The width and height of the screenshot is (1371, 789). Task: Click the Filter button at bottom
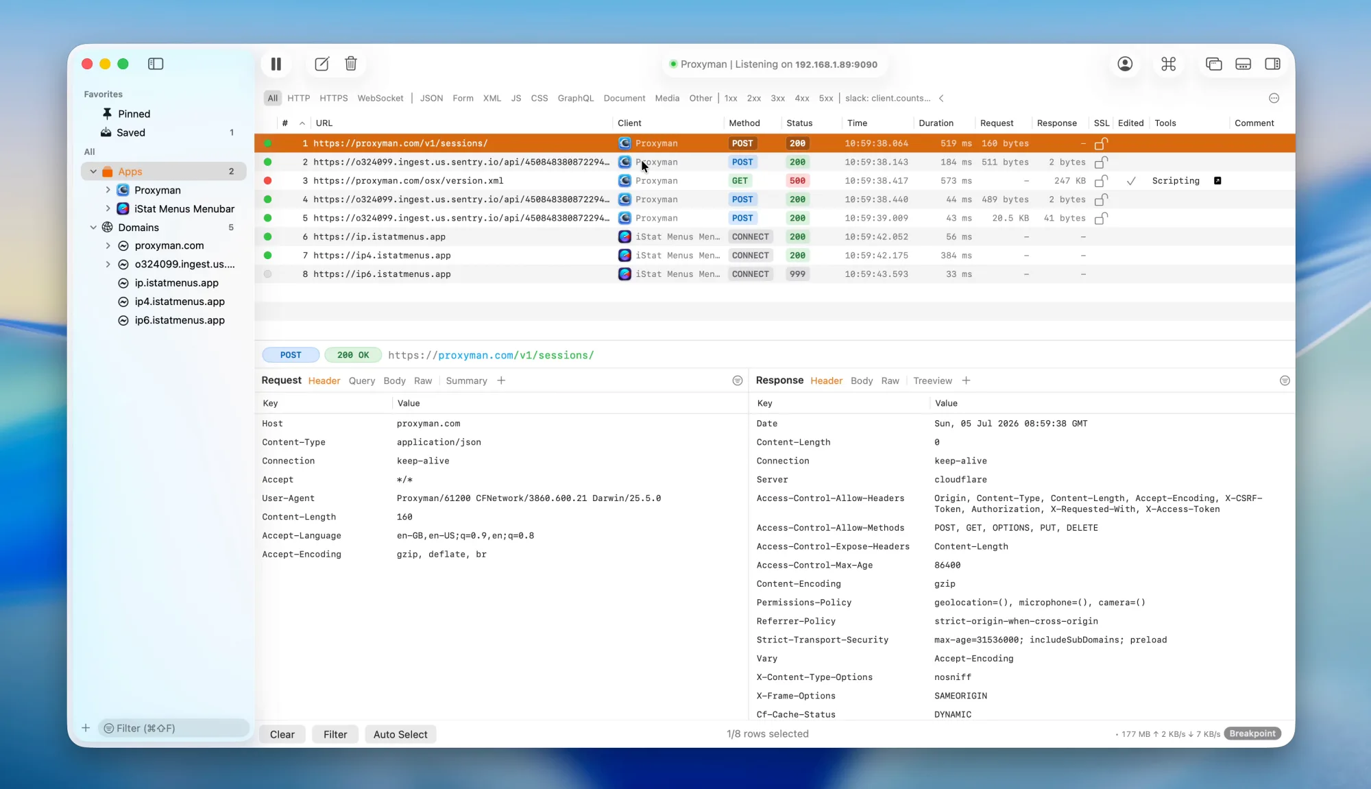(335, 734)
